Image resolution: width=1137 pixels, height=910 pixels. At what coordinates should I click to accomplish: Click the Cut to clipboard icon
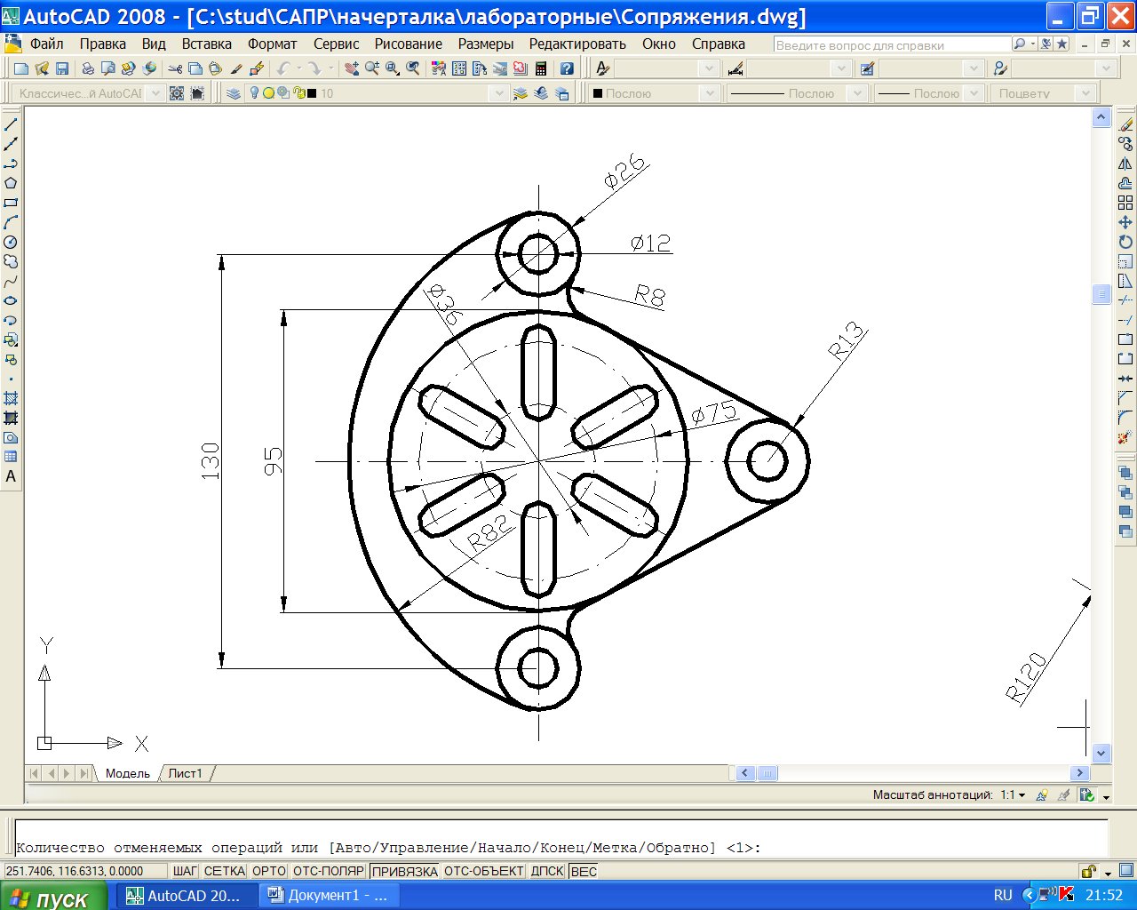[175, 68]
